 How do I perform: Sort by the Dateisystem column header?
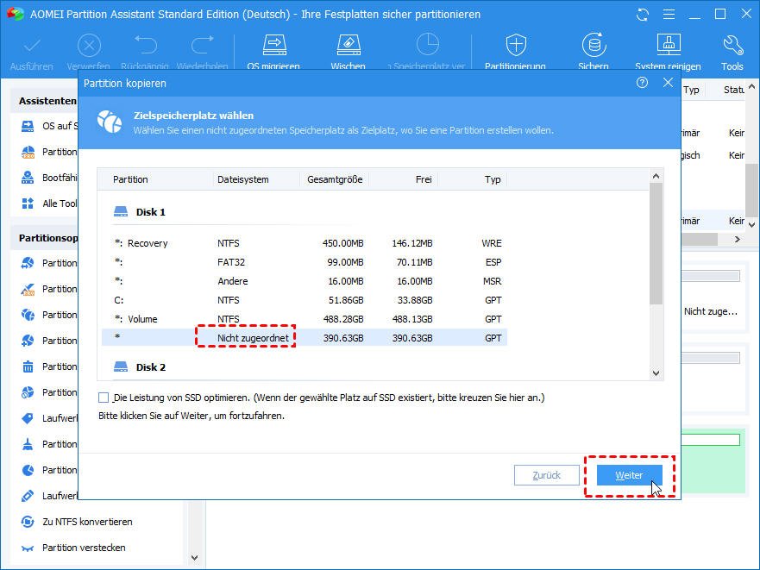(242, 179)
